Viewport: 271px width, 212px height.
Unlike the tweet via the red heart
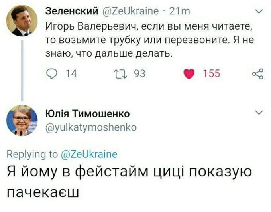[x=190, y=74]
